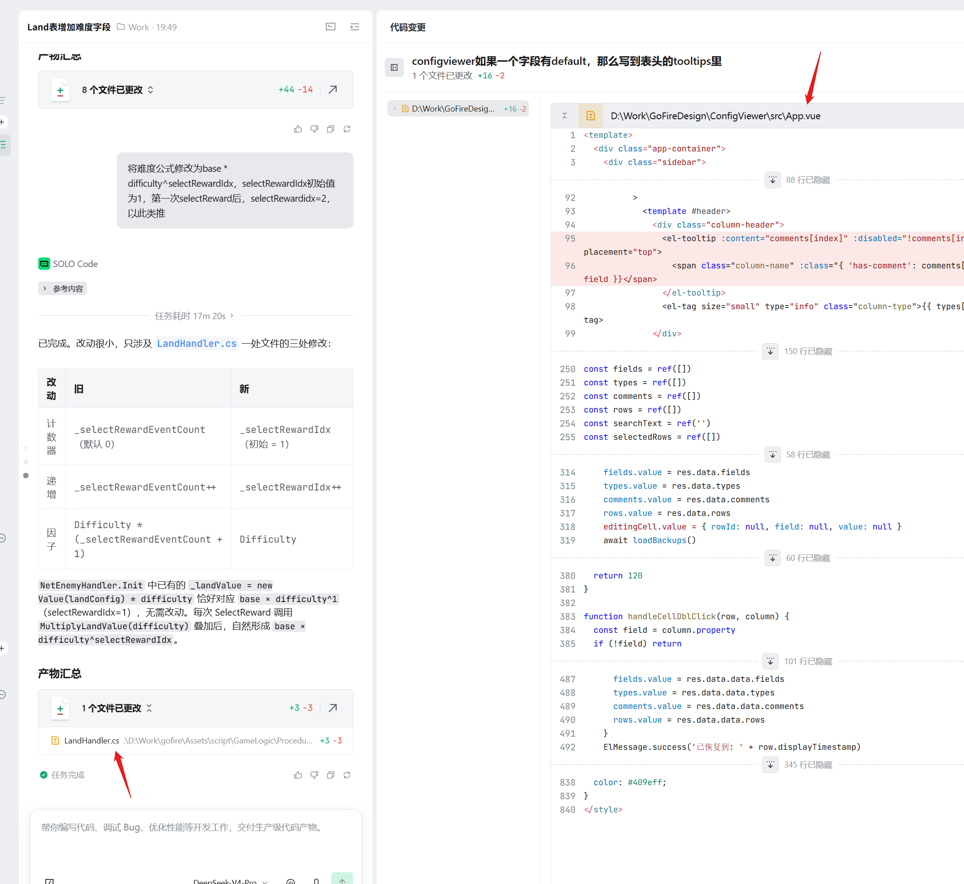Copy the response beside 任务完成
The width and height of the screenshot is (964, 884).
coord(330,774)
